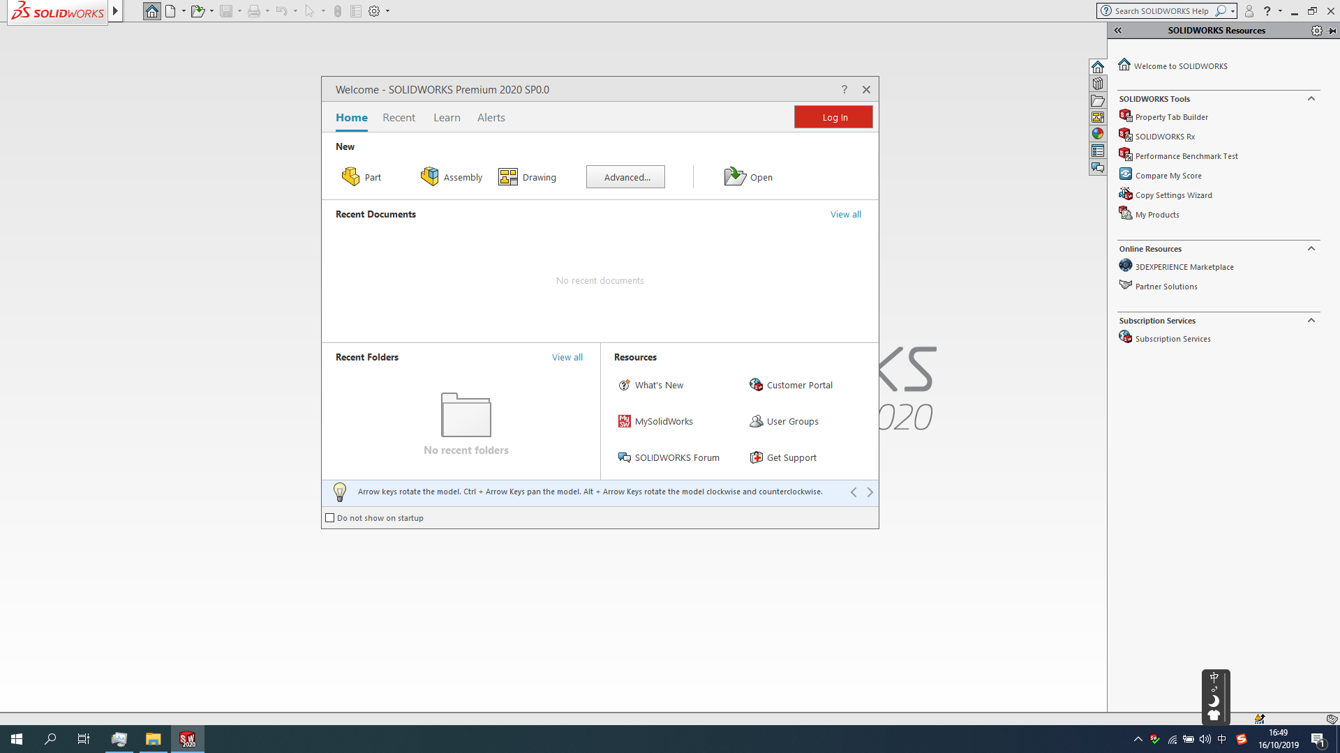Collapse the task pane with double chevron

click(x=1118, y=31)
